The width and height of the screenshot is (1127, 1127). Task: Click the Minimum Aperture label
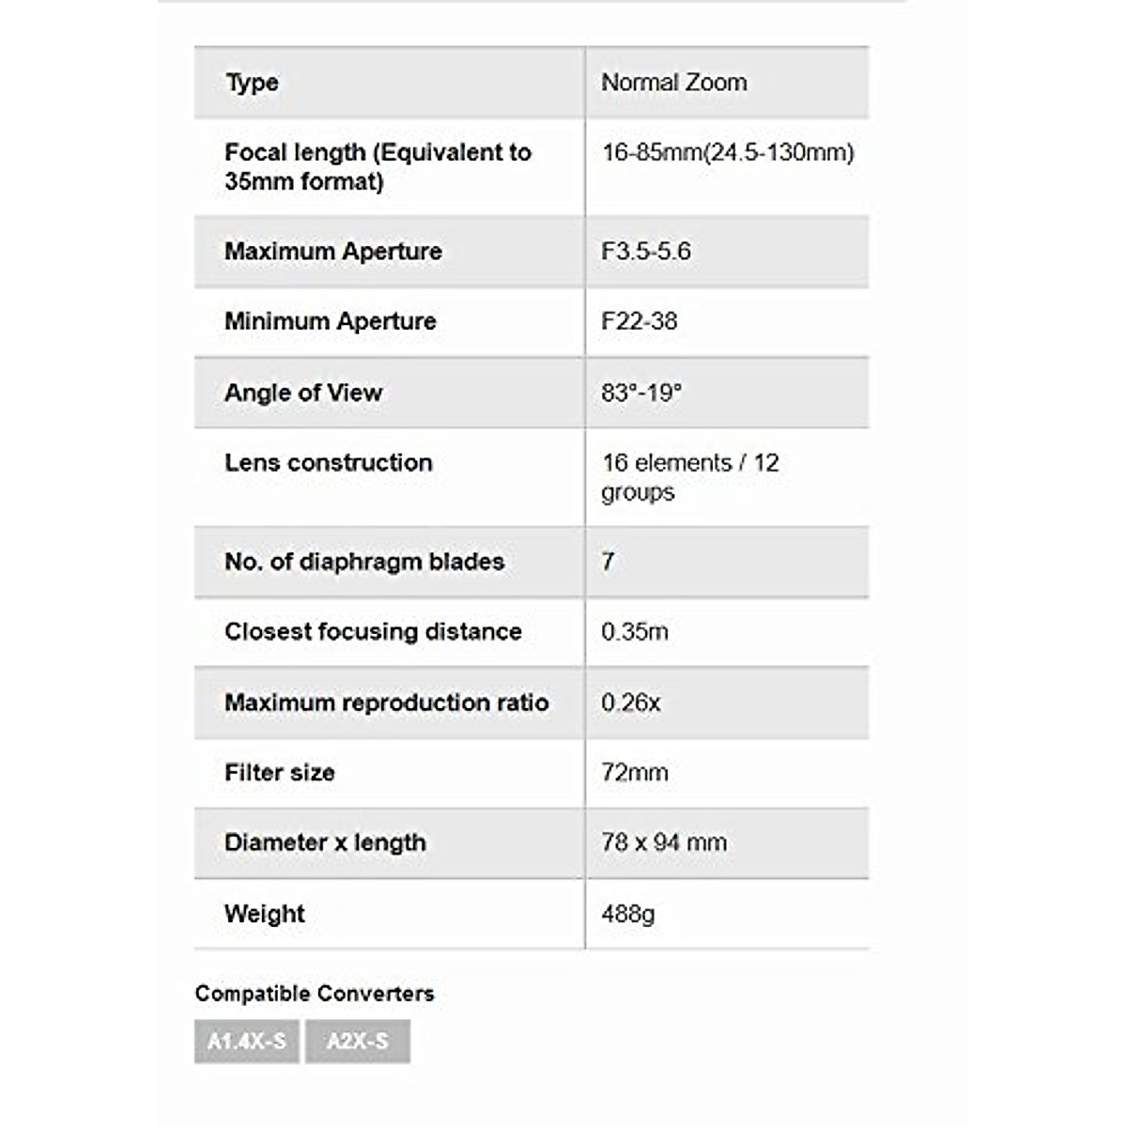coord(330,321)
